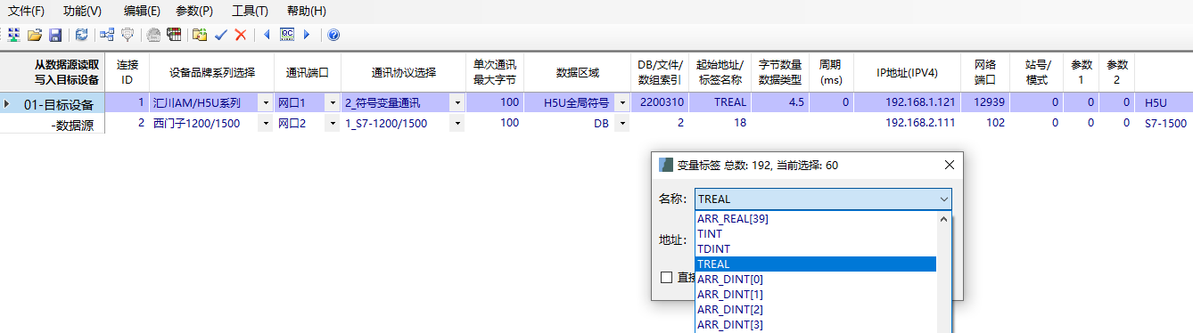Click the blue refresh arrows icon
The height and width of the screenshot is (333, 1193).
coord(81,35)
